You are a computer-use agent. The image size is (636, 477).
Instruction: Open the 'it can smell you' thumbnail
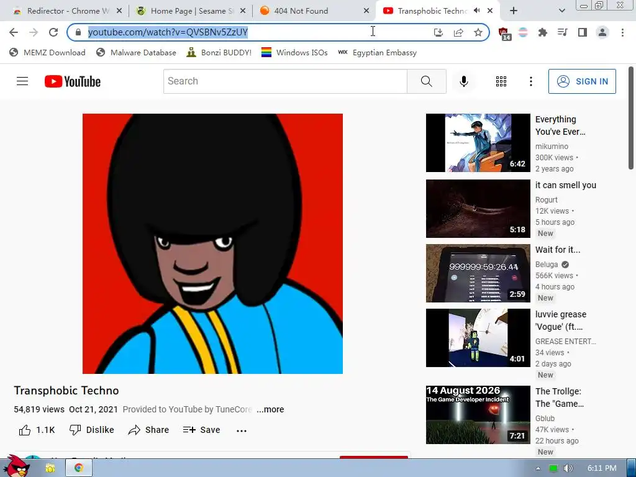478,209
